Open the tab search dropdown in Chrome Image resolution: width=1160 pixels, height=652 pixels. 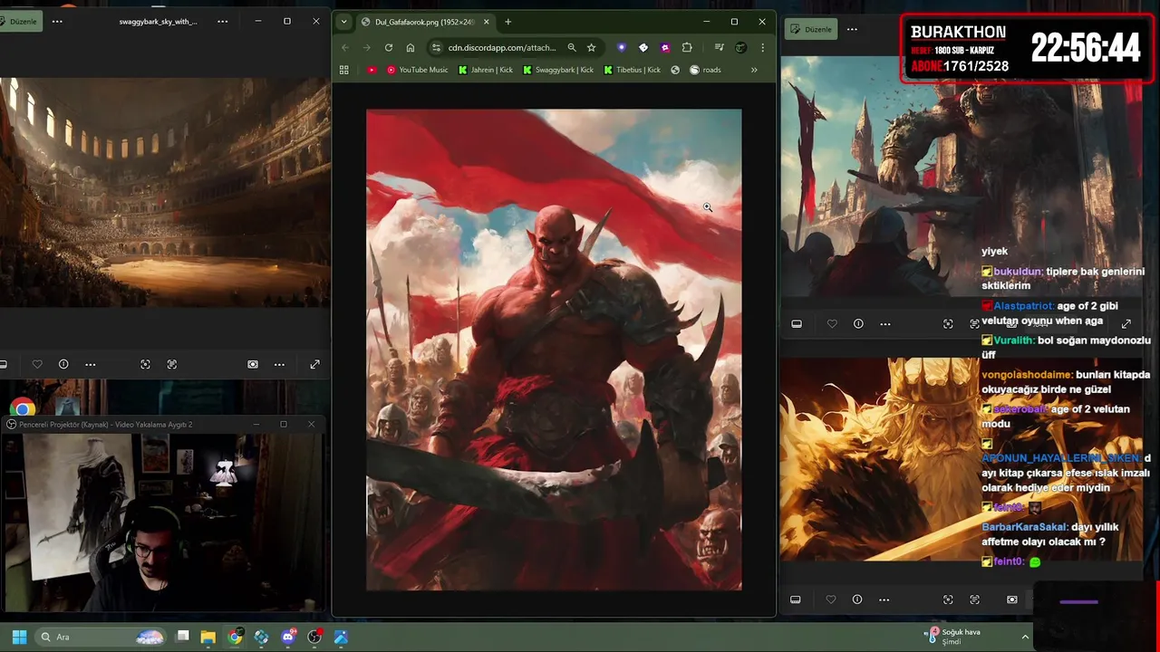coord(343,22)
